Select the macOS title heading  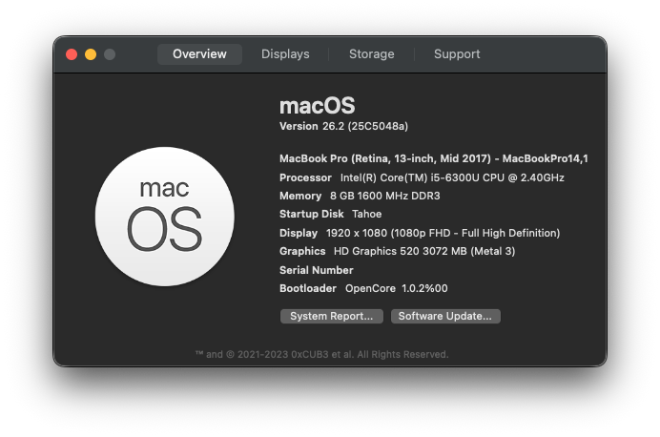pos(318,105)
